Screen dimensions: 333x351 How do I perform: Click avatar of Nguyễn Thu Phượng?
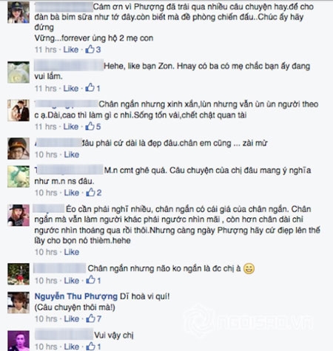[18, 302]
